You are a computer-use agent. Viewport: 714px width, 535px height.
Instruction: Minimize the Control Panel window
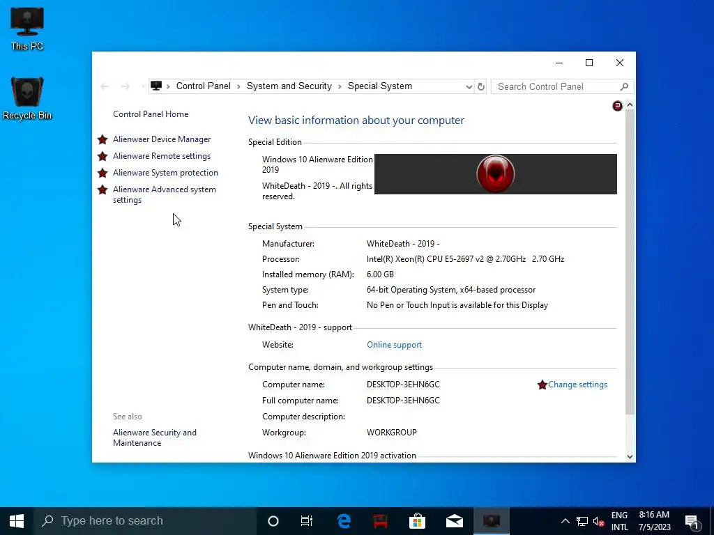point(559,63)
